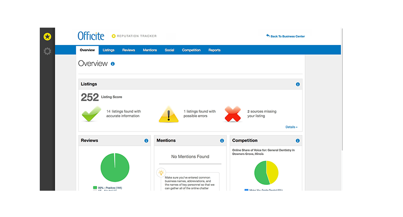This screenshot has height=217, width=403.
Task: Go to the Mentions tab
Action: click(x=150, y=50)
